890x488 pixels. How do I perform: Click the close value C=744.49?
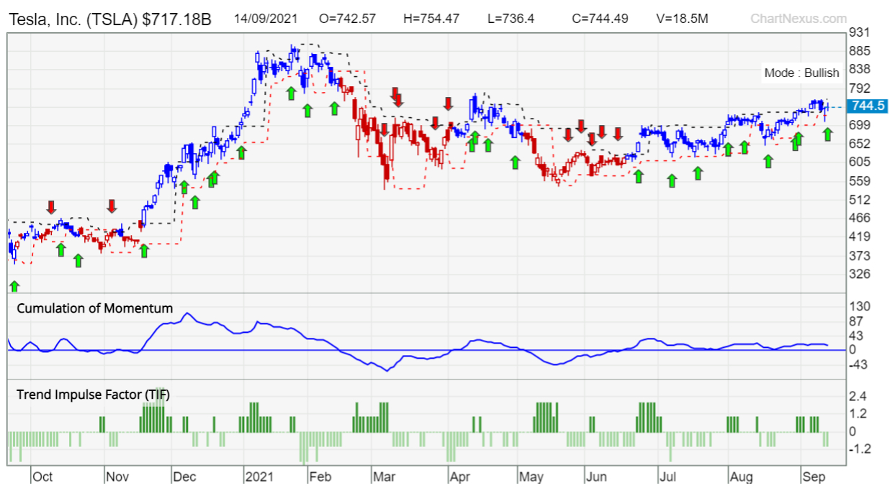point(601,19)
